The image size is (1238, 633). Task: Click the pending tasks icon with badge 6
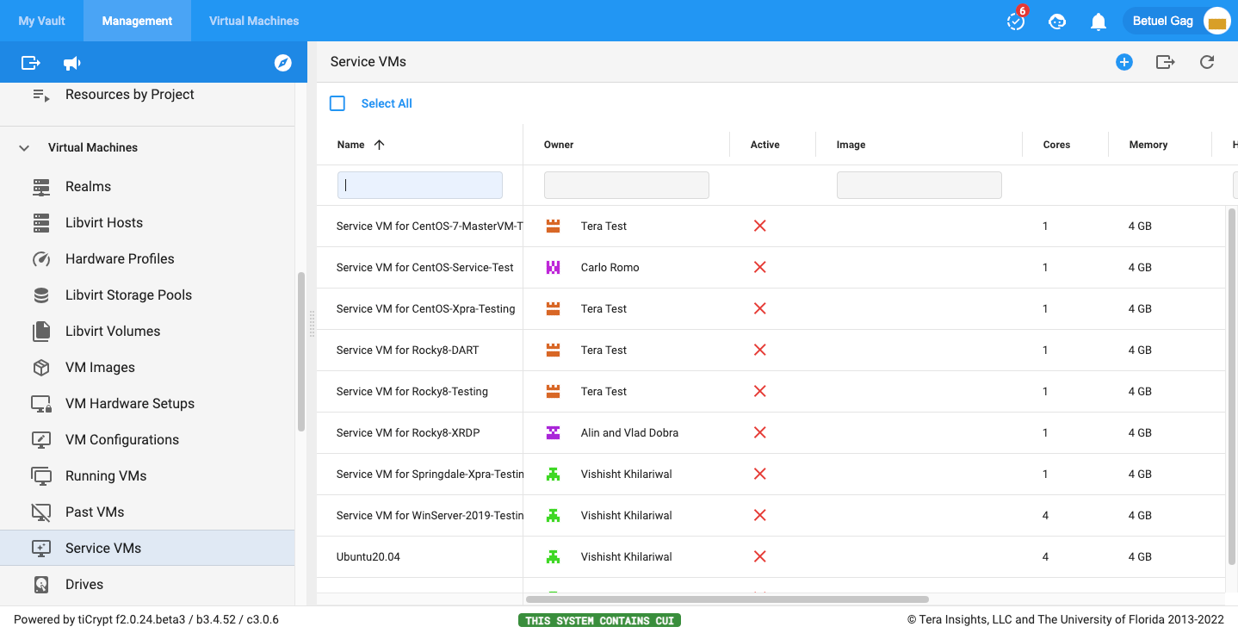(x=1016, y=22)
